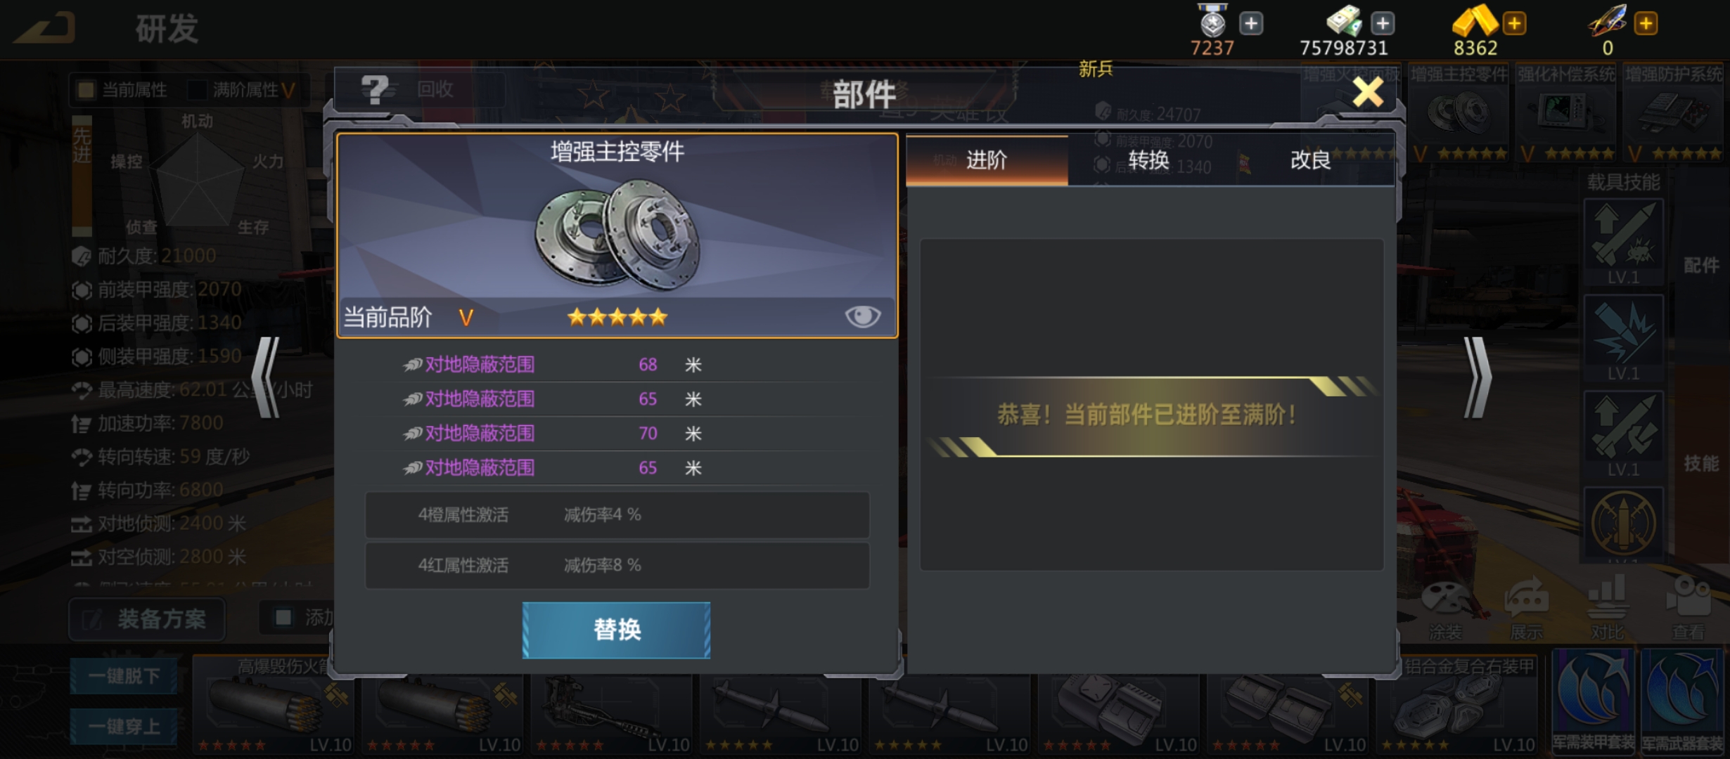Click the question mark help icon
This screenshot has width=1730, height=759.
coord(374,90)
